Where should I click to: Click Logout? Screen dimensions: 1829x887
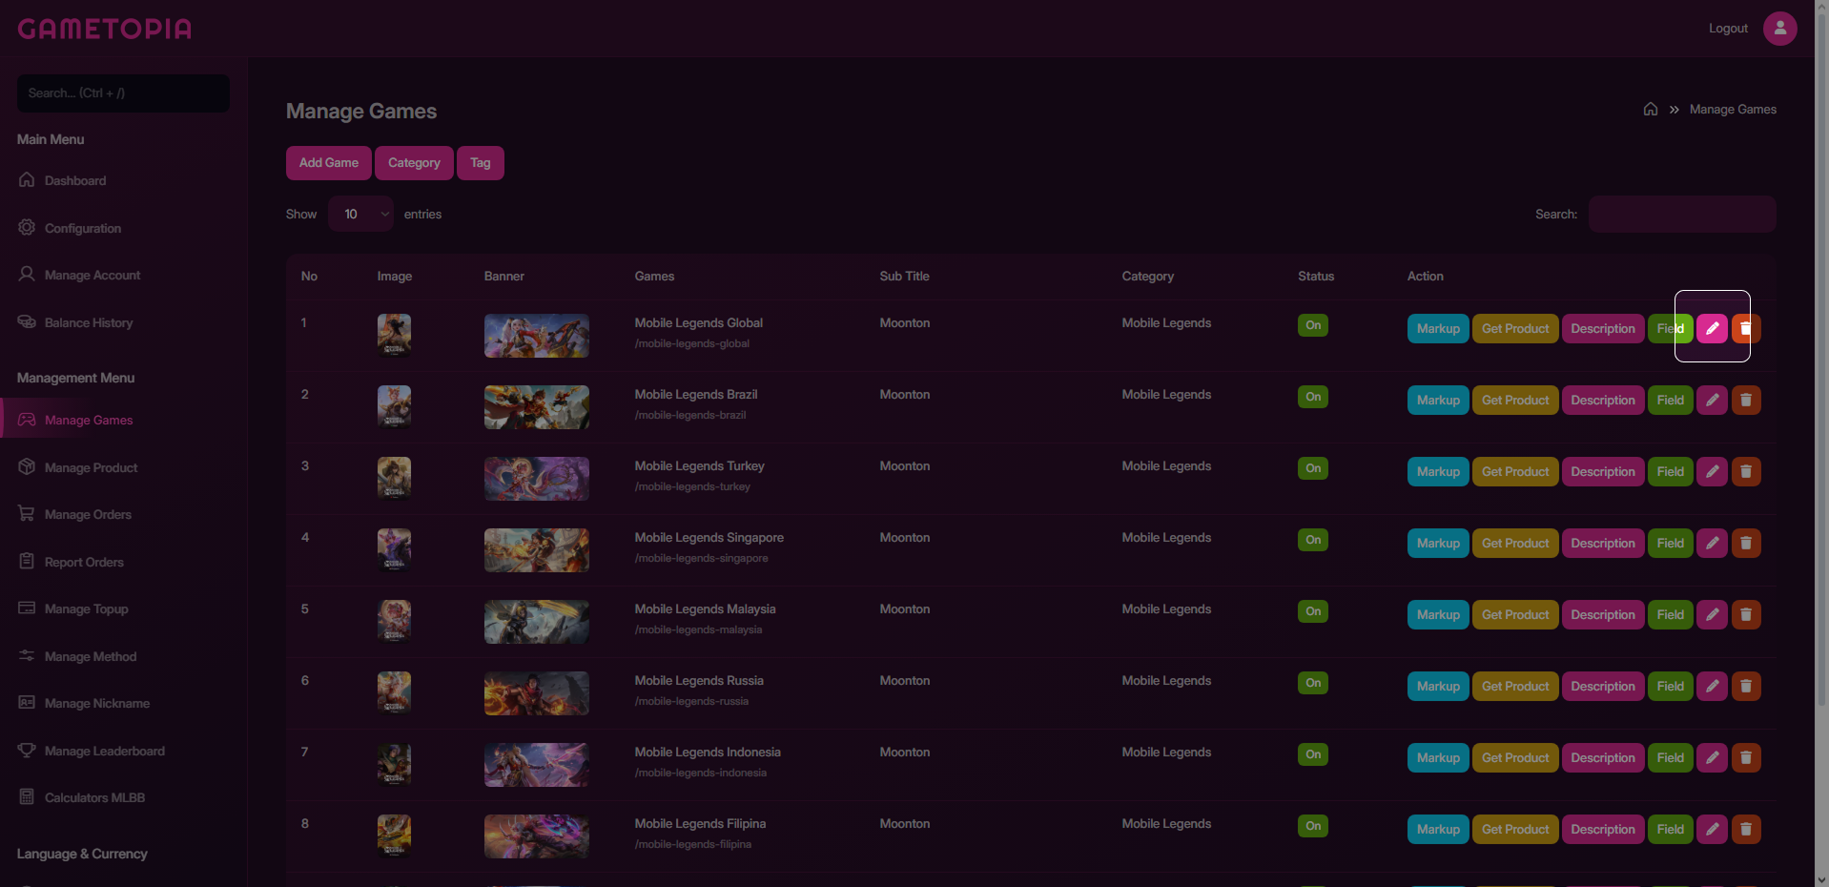[x=1728, y=29]
